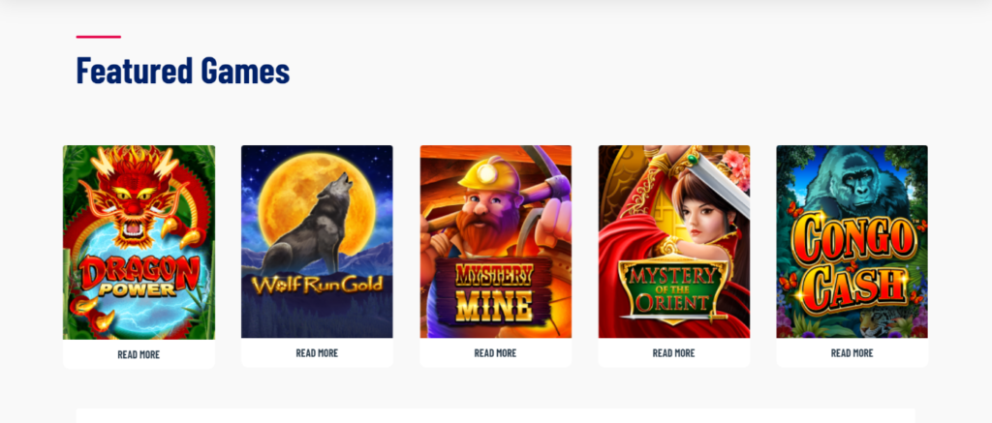Image resolution: width=992 pixels, height=423 pixels.
Task: Click the Wolf Run Gold title lettering
Action: tap(317, 285)
